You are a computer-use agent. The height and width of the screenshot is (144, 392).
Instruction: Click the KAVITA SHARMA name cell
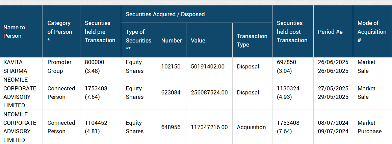click(x=21, y=66)
